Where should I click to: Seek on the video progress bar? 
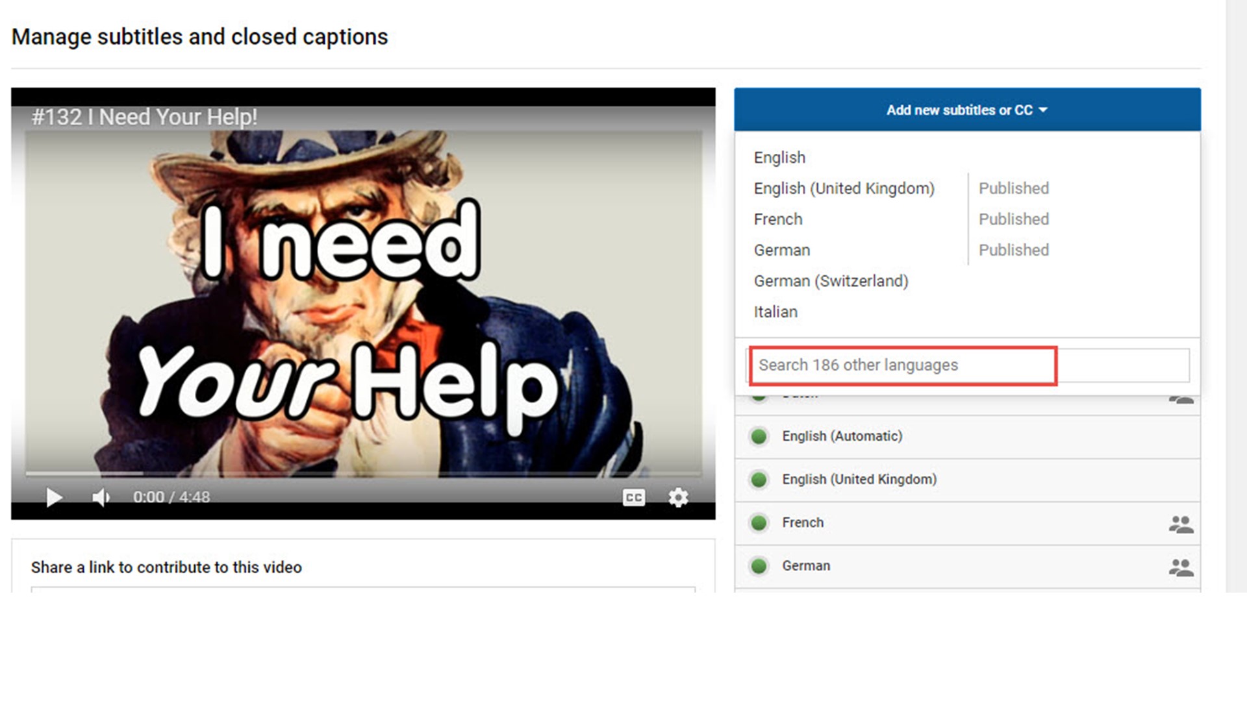(364, 474)
